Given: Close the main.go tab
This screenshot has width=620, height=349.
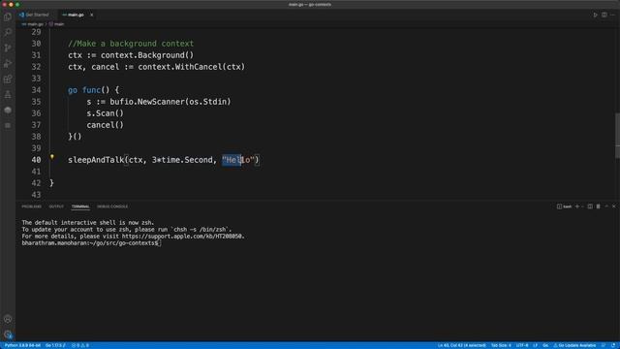Looking at the screenshot, I should click(92, 16).
